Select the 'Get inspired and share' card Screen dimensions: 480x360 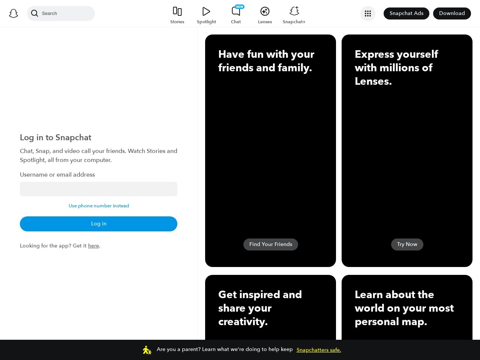(x=270, y=307)
